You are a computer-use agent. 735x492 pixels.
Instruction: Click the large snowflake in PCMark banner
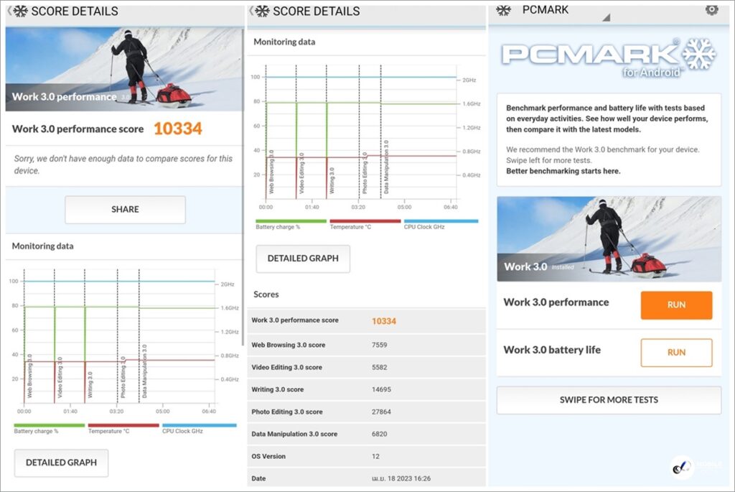tap(698, 55)
